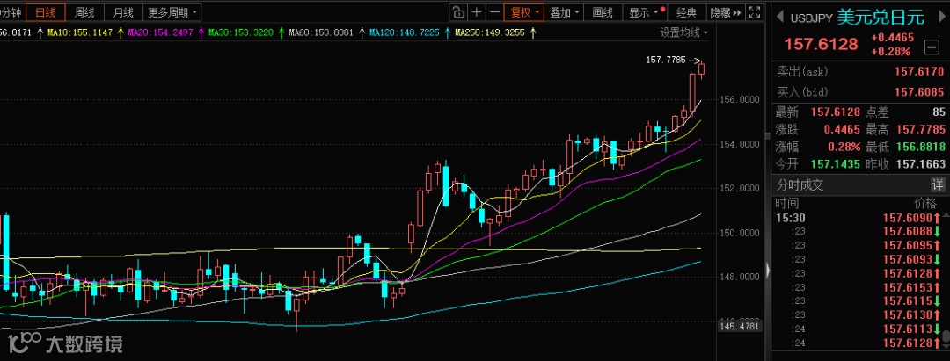Select MA20:154.2497 indicator label
This screenshot has width=950, height=361.
160,32
